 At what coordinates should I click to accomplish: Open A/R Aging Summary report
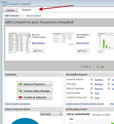click(x=99, y=84)
